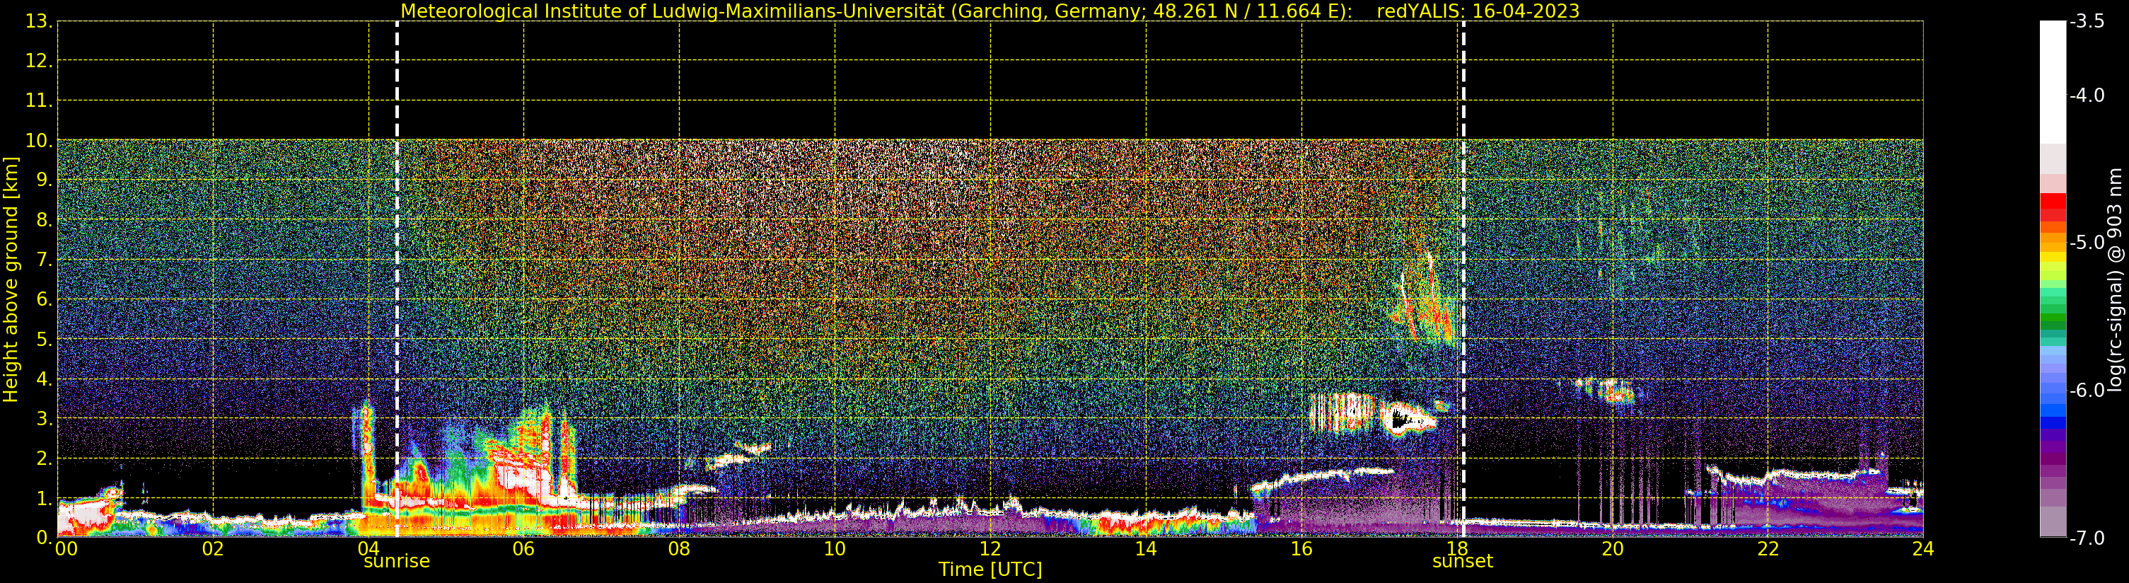2129x583 pixels.
Task: Click the '12' time axis tick label
Action: click(990, 548)
